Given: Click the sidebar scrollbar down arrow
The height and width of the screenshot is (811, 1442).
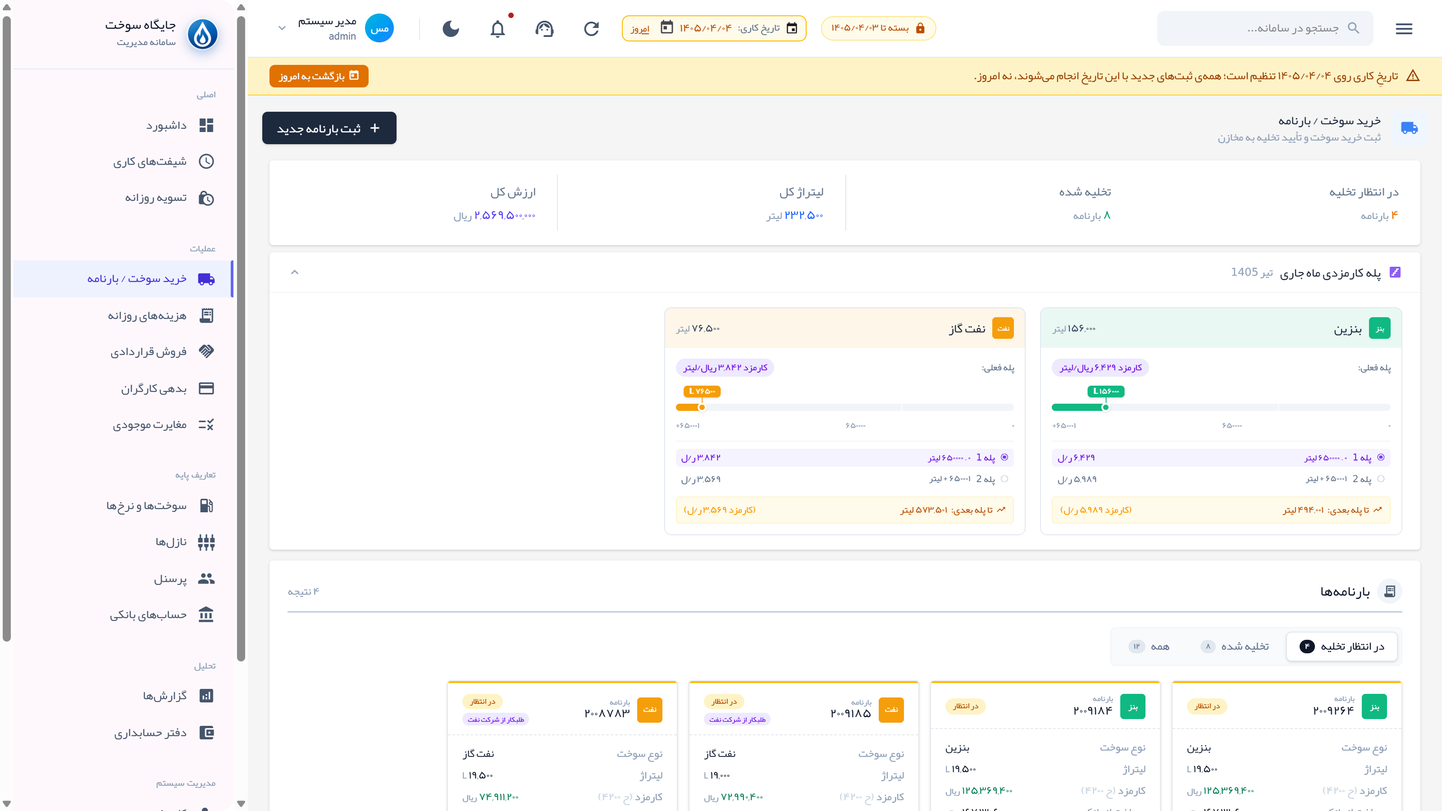Looking at the screenshot, I should [241, 804].
